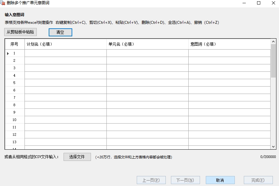The height and width of the screenshot is (186, 279).
Task: Select row 1 via its row header
Action: [15, 53]
